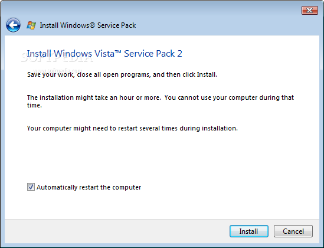Close the Service Pack installer window
This screenshot has width=324, height=248.
click(x=309, y=11)
